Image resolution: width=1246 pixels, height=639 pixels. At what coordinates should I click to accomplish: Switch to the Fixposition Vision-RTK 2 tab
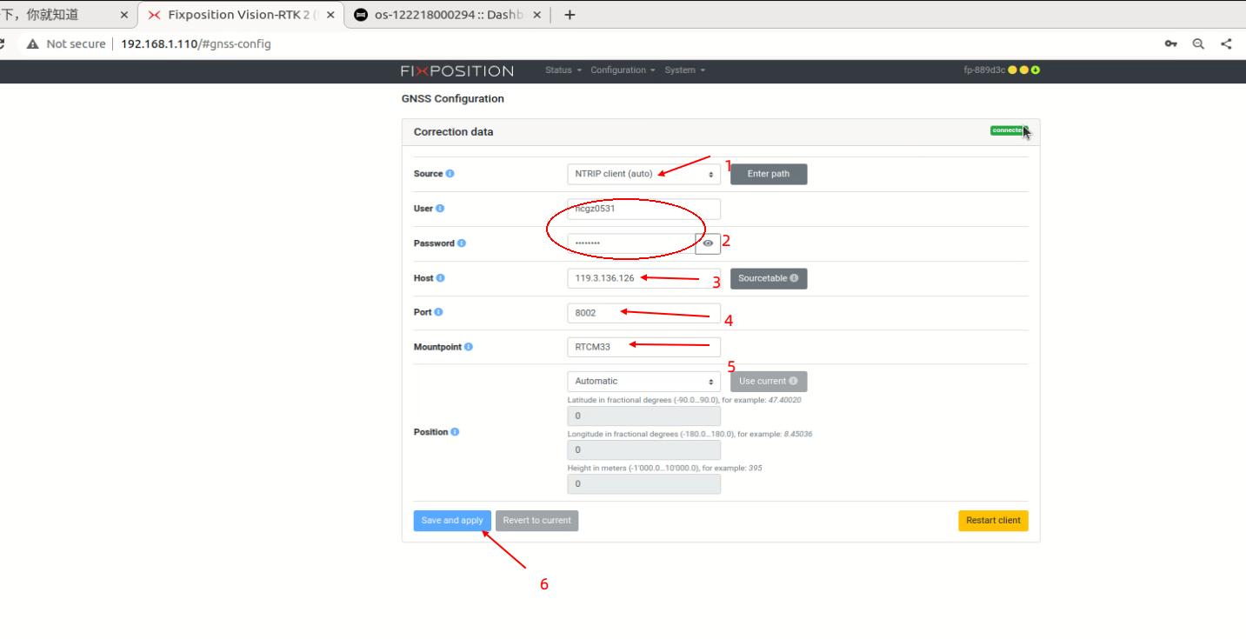click(240, 16)
